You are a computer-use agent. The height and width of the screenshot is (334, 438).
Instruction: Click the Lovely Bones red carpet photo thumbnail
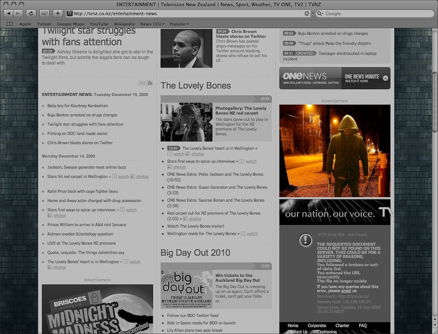point(186,122)
